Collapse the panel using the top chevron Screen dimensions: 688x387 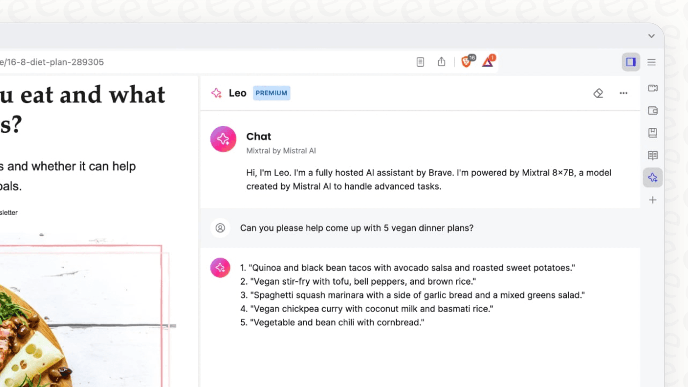pos(651,36)
